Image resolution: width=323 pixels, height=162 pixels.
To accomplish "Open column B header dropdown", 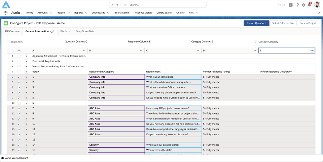I will pyautogui.click(x=141, y=51).
